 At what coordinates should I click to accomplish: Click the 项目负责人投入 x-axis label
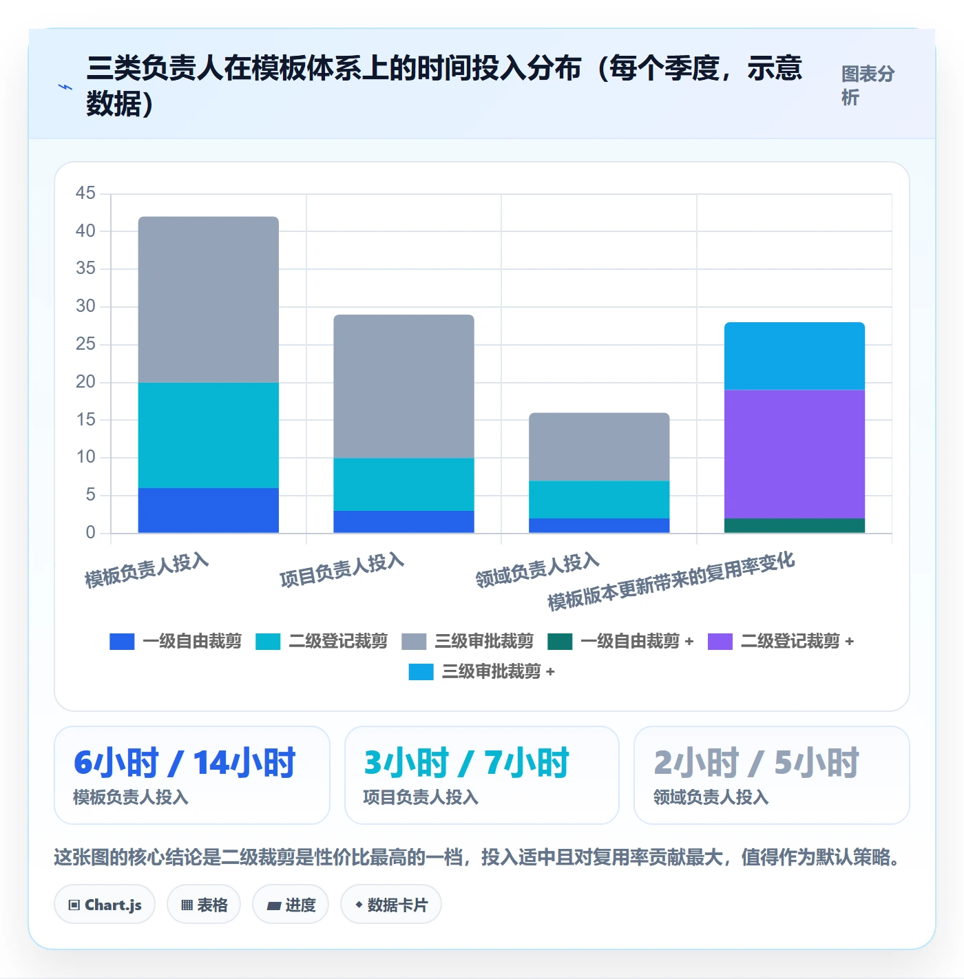(342, 570)
